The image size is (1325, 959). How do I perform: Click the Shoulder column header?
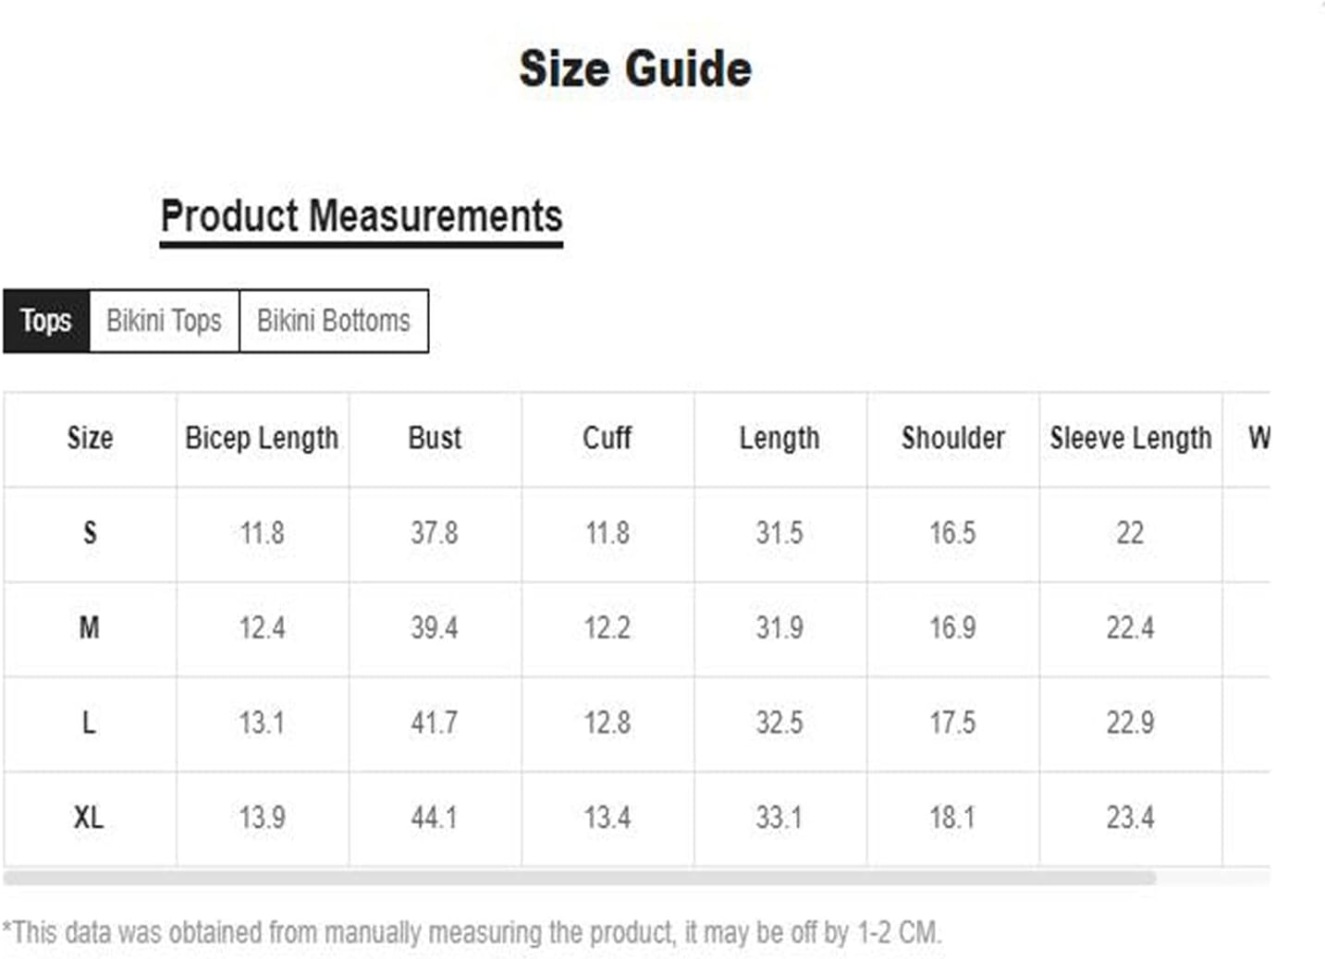point(953,438)
